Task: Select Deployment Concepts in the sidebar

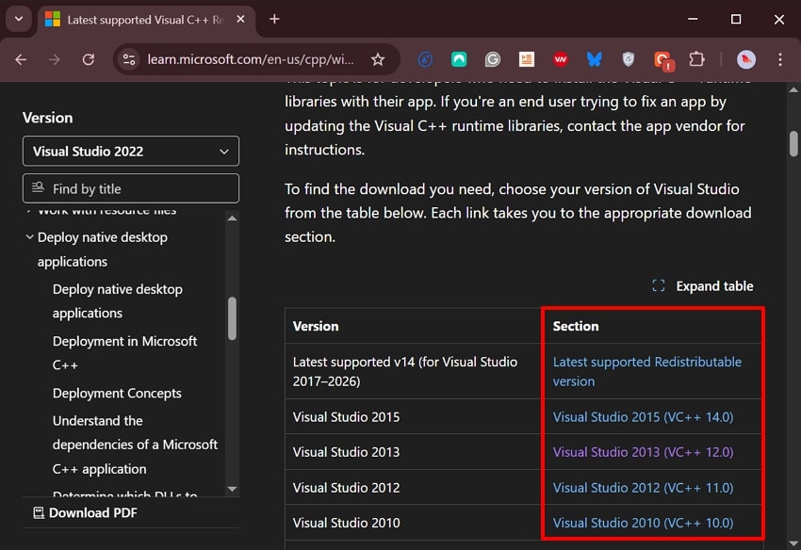Action: click(x=117, y=393)
